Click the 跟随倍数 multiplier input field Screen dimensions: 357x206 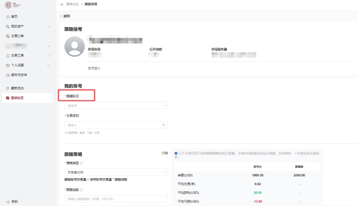[116, 199]
